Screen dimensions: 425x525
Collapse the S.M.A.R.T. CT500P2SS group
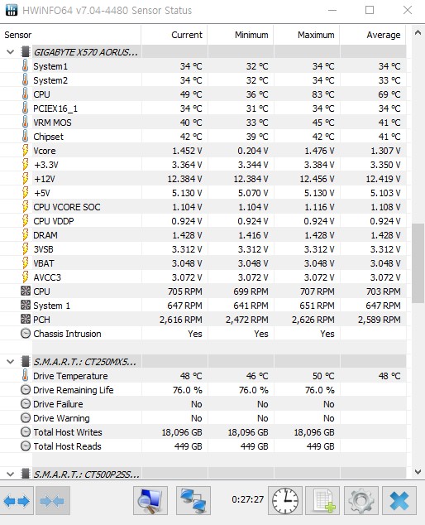coord(11,474)
